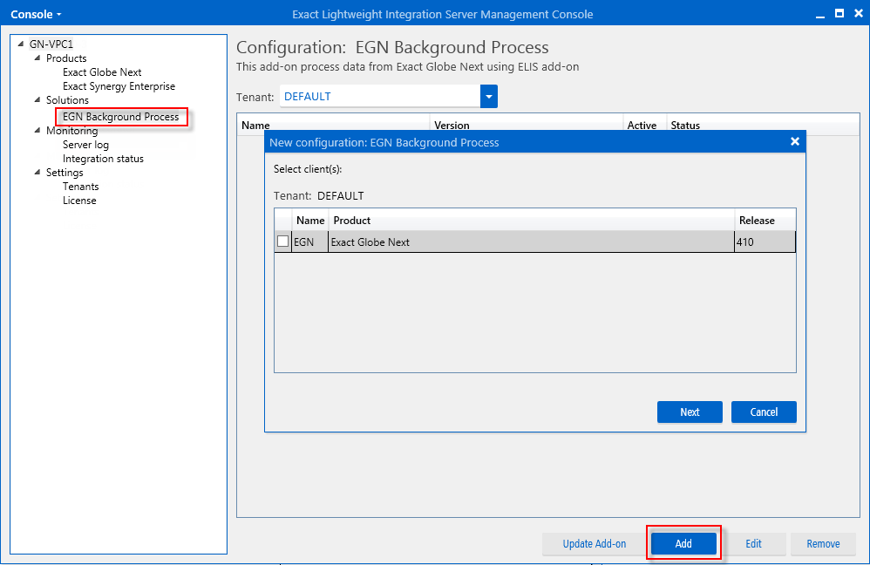
Task: Collapse the Settings tree node
Action: pos(37,172)
